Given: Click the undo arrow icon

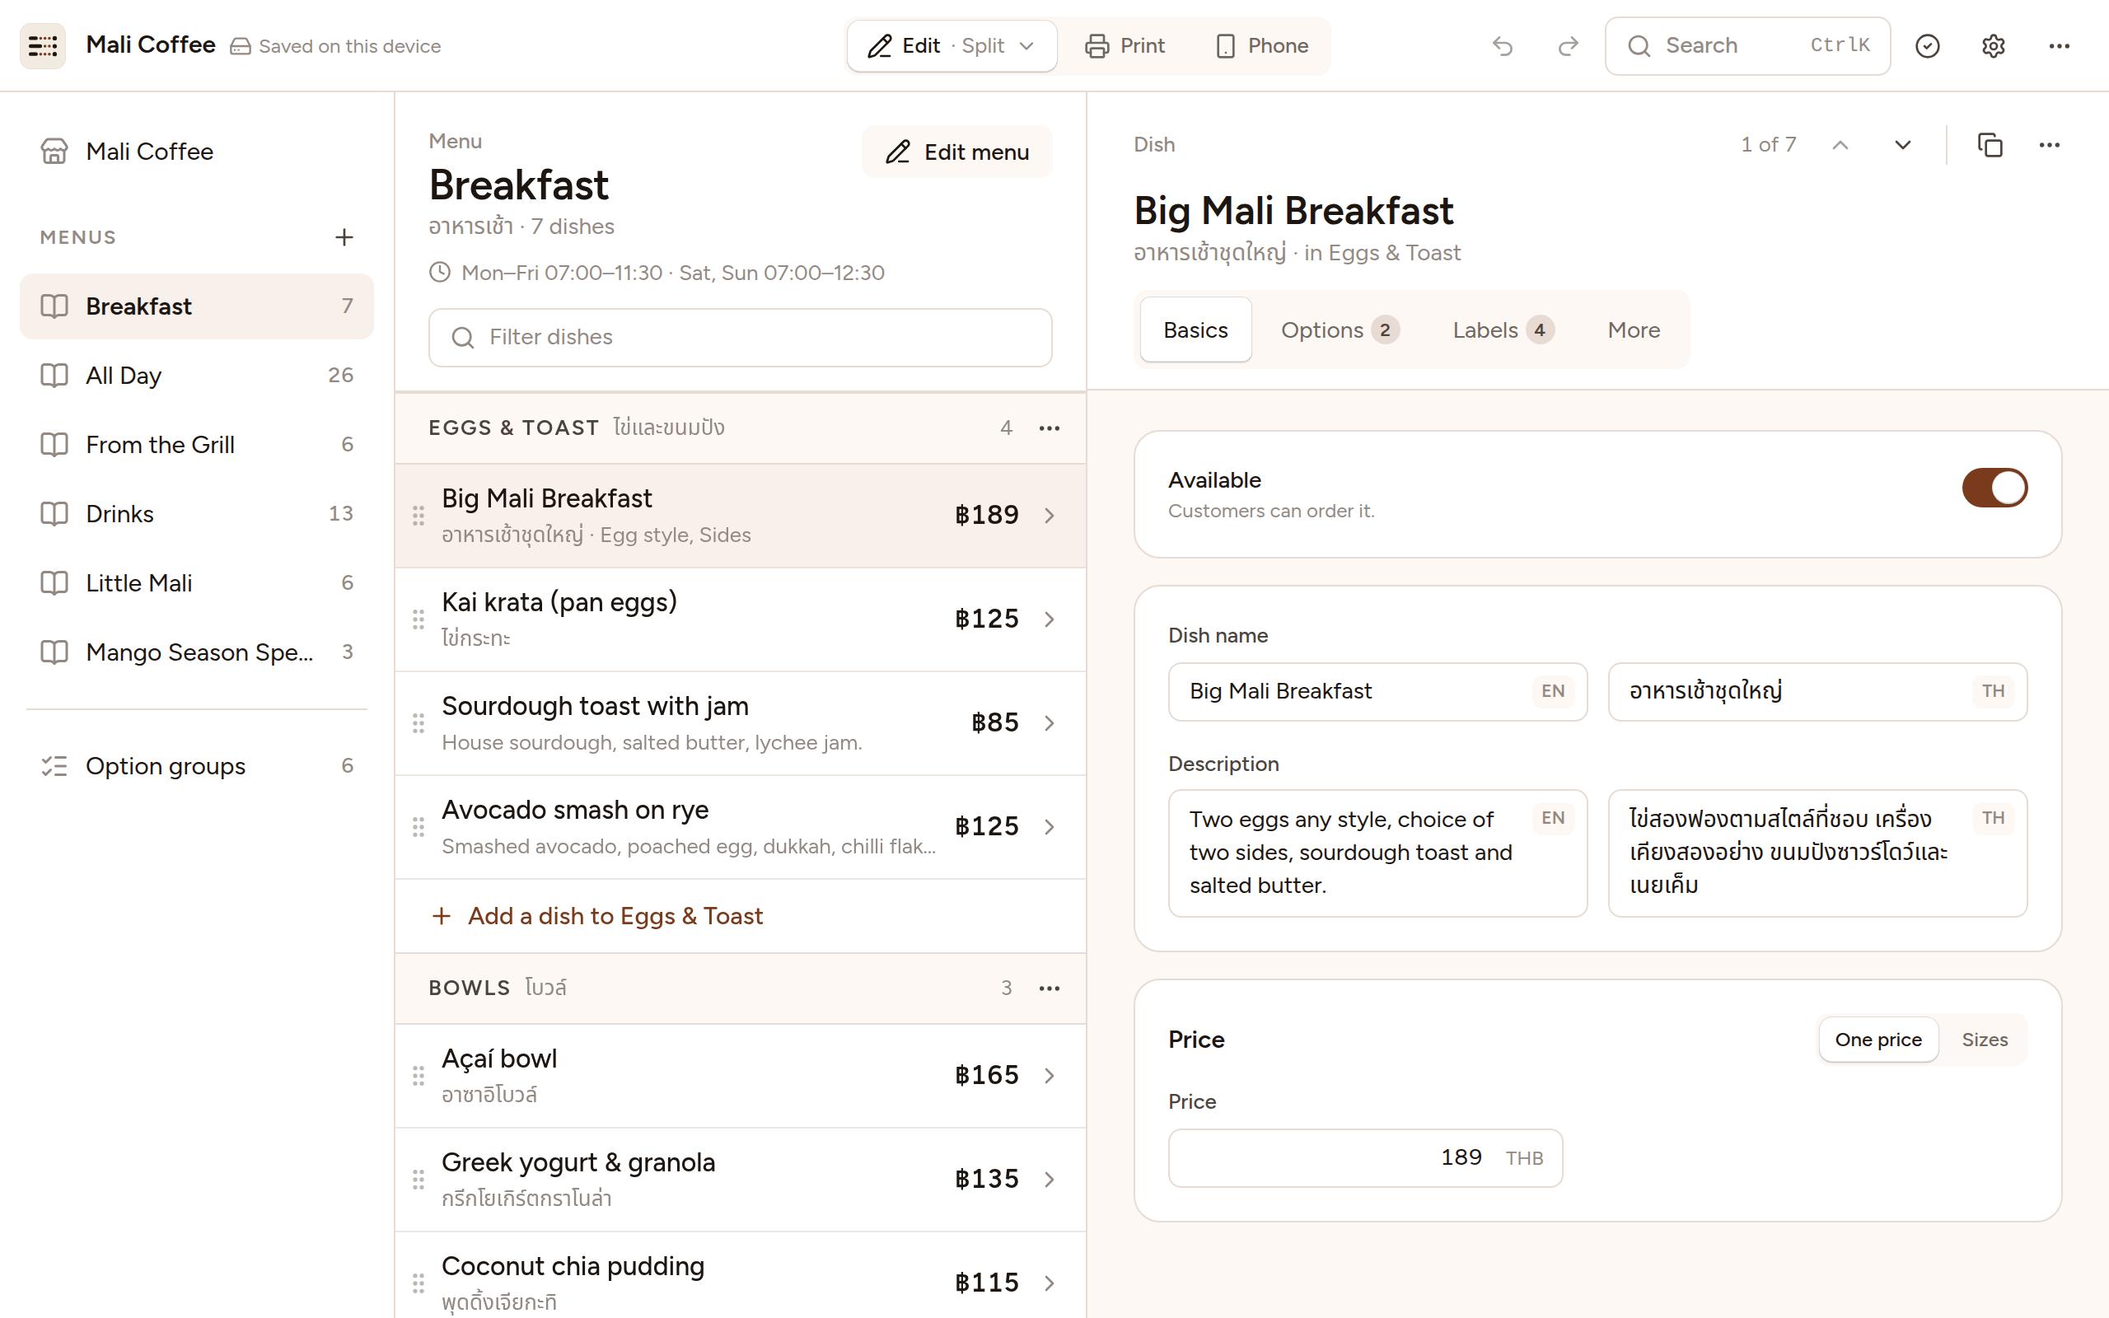Looking at the screenshot, I should (x=1503, y=45).
